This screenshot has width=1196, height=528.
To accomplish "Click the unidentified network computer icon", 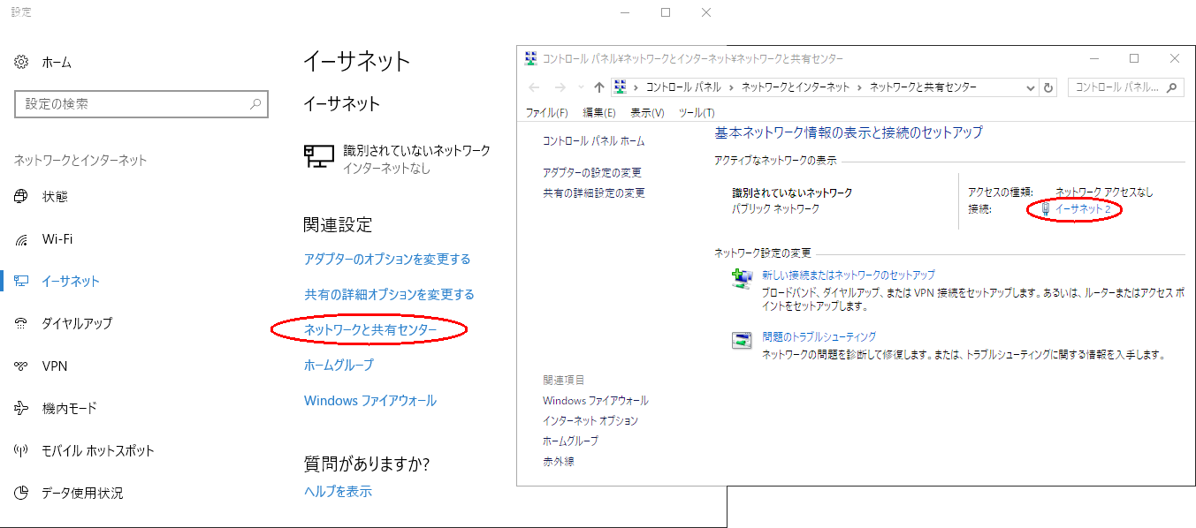I will (x=319, y=157).
